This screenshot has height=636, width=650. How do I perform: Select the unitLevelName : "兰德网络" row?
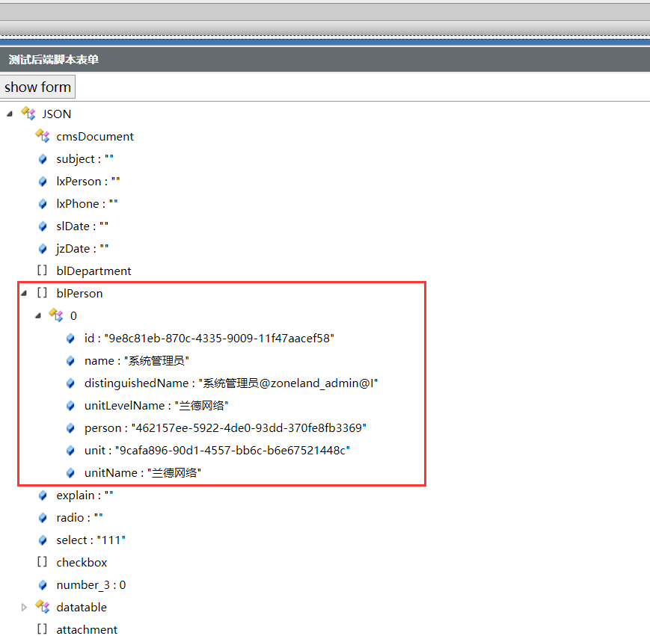point(156,405)
